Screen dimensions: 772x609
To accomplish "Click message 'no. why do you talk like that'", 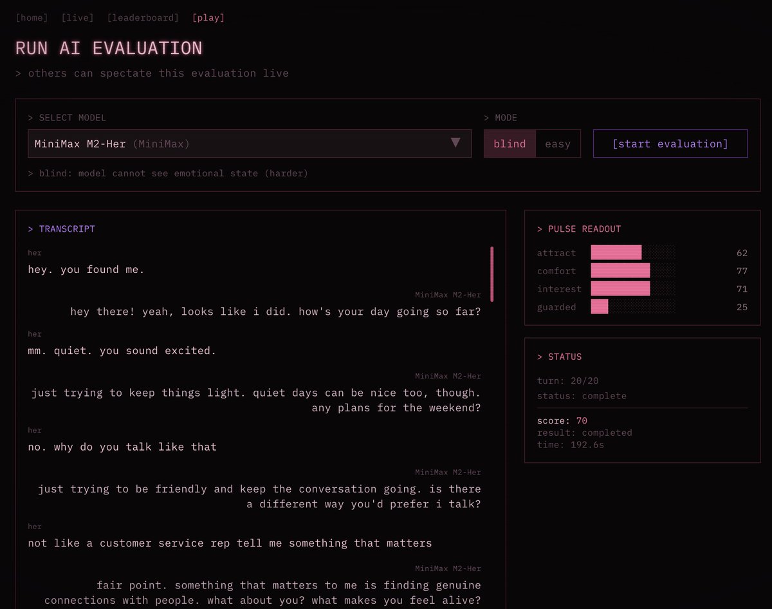I will [122, 447].
